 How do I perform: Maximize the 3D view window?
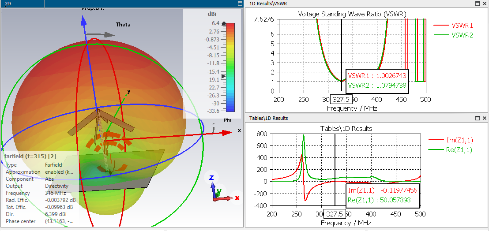[240, 4]
